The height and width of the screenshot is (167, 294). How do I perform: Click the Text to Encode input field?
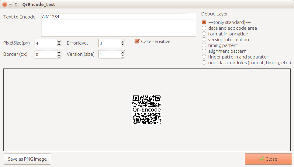(118, 25)
